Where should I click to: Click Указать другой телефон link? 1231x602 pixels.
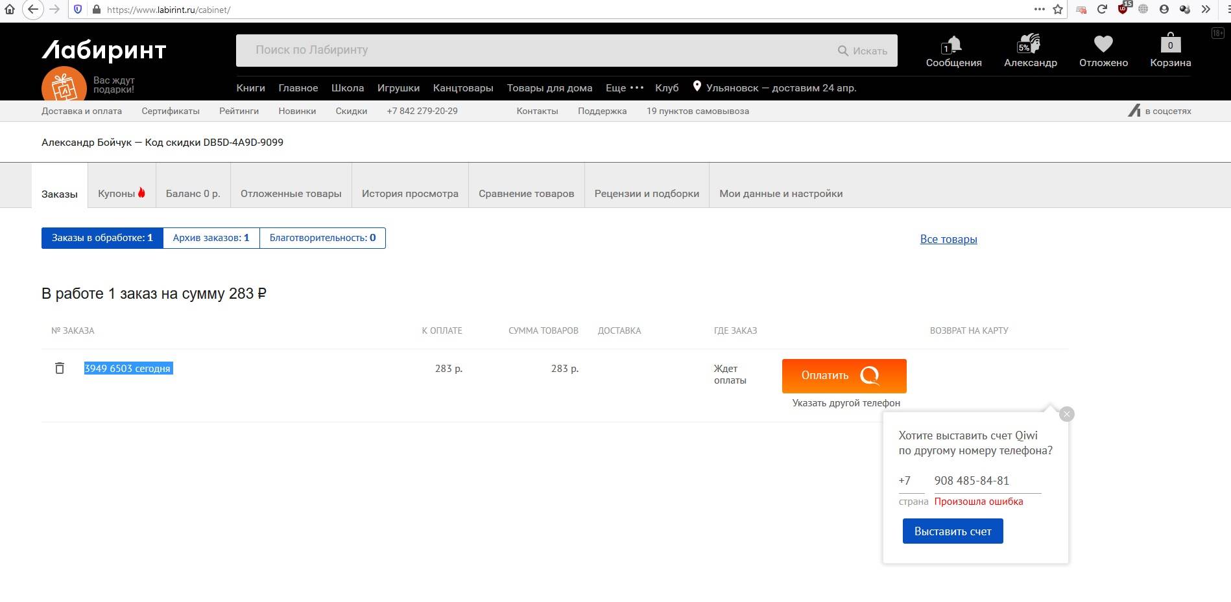coord(846,403)
